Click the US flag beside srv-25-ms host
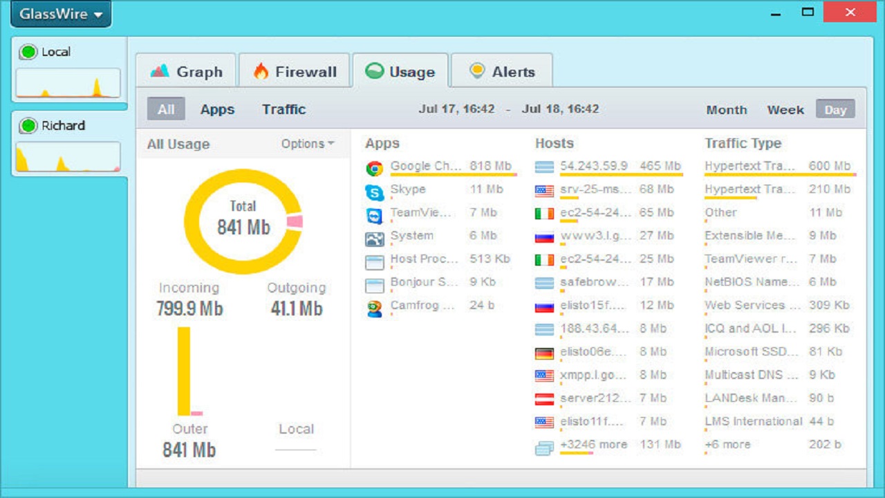This screenshot has height=498, width=885. [545, 190]
